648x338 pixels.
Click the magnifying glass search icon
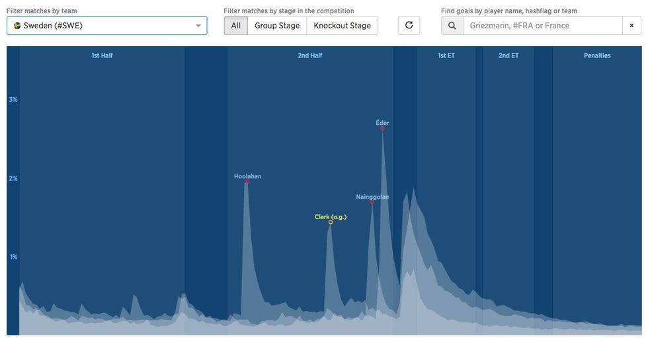(x=452, y=26)
